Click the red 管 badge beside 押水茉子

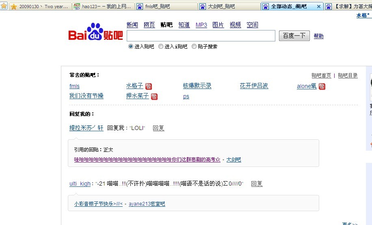click(154, 96)
